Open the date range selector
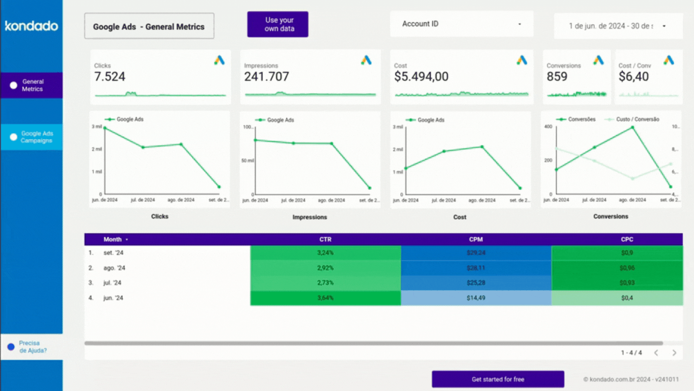Image resolution: width=694 pixels, height=391 pixels. pyautogui.click(x=618, y=26)
